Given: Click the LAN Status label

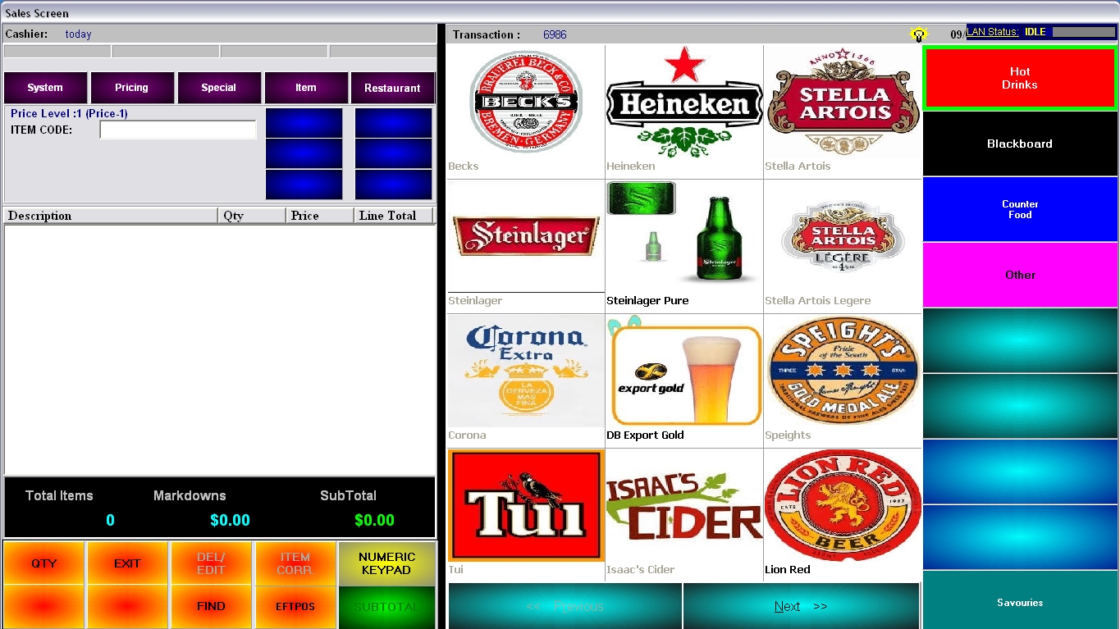Looking at the screenshot, I should point(993,32).
